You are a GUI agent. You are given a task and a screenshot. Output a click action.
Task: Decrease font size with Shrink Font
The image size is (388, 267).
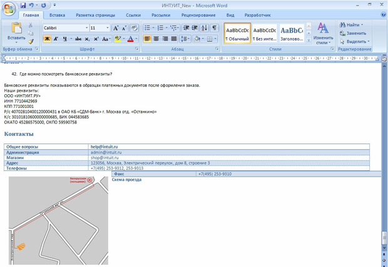[124, 28]
